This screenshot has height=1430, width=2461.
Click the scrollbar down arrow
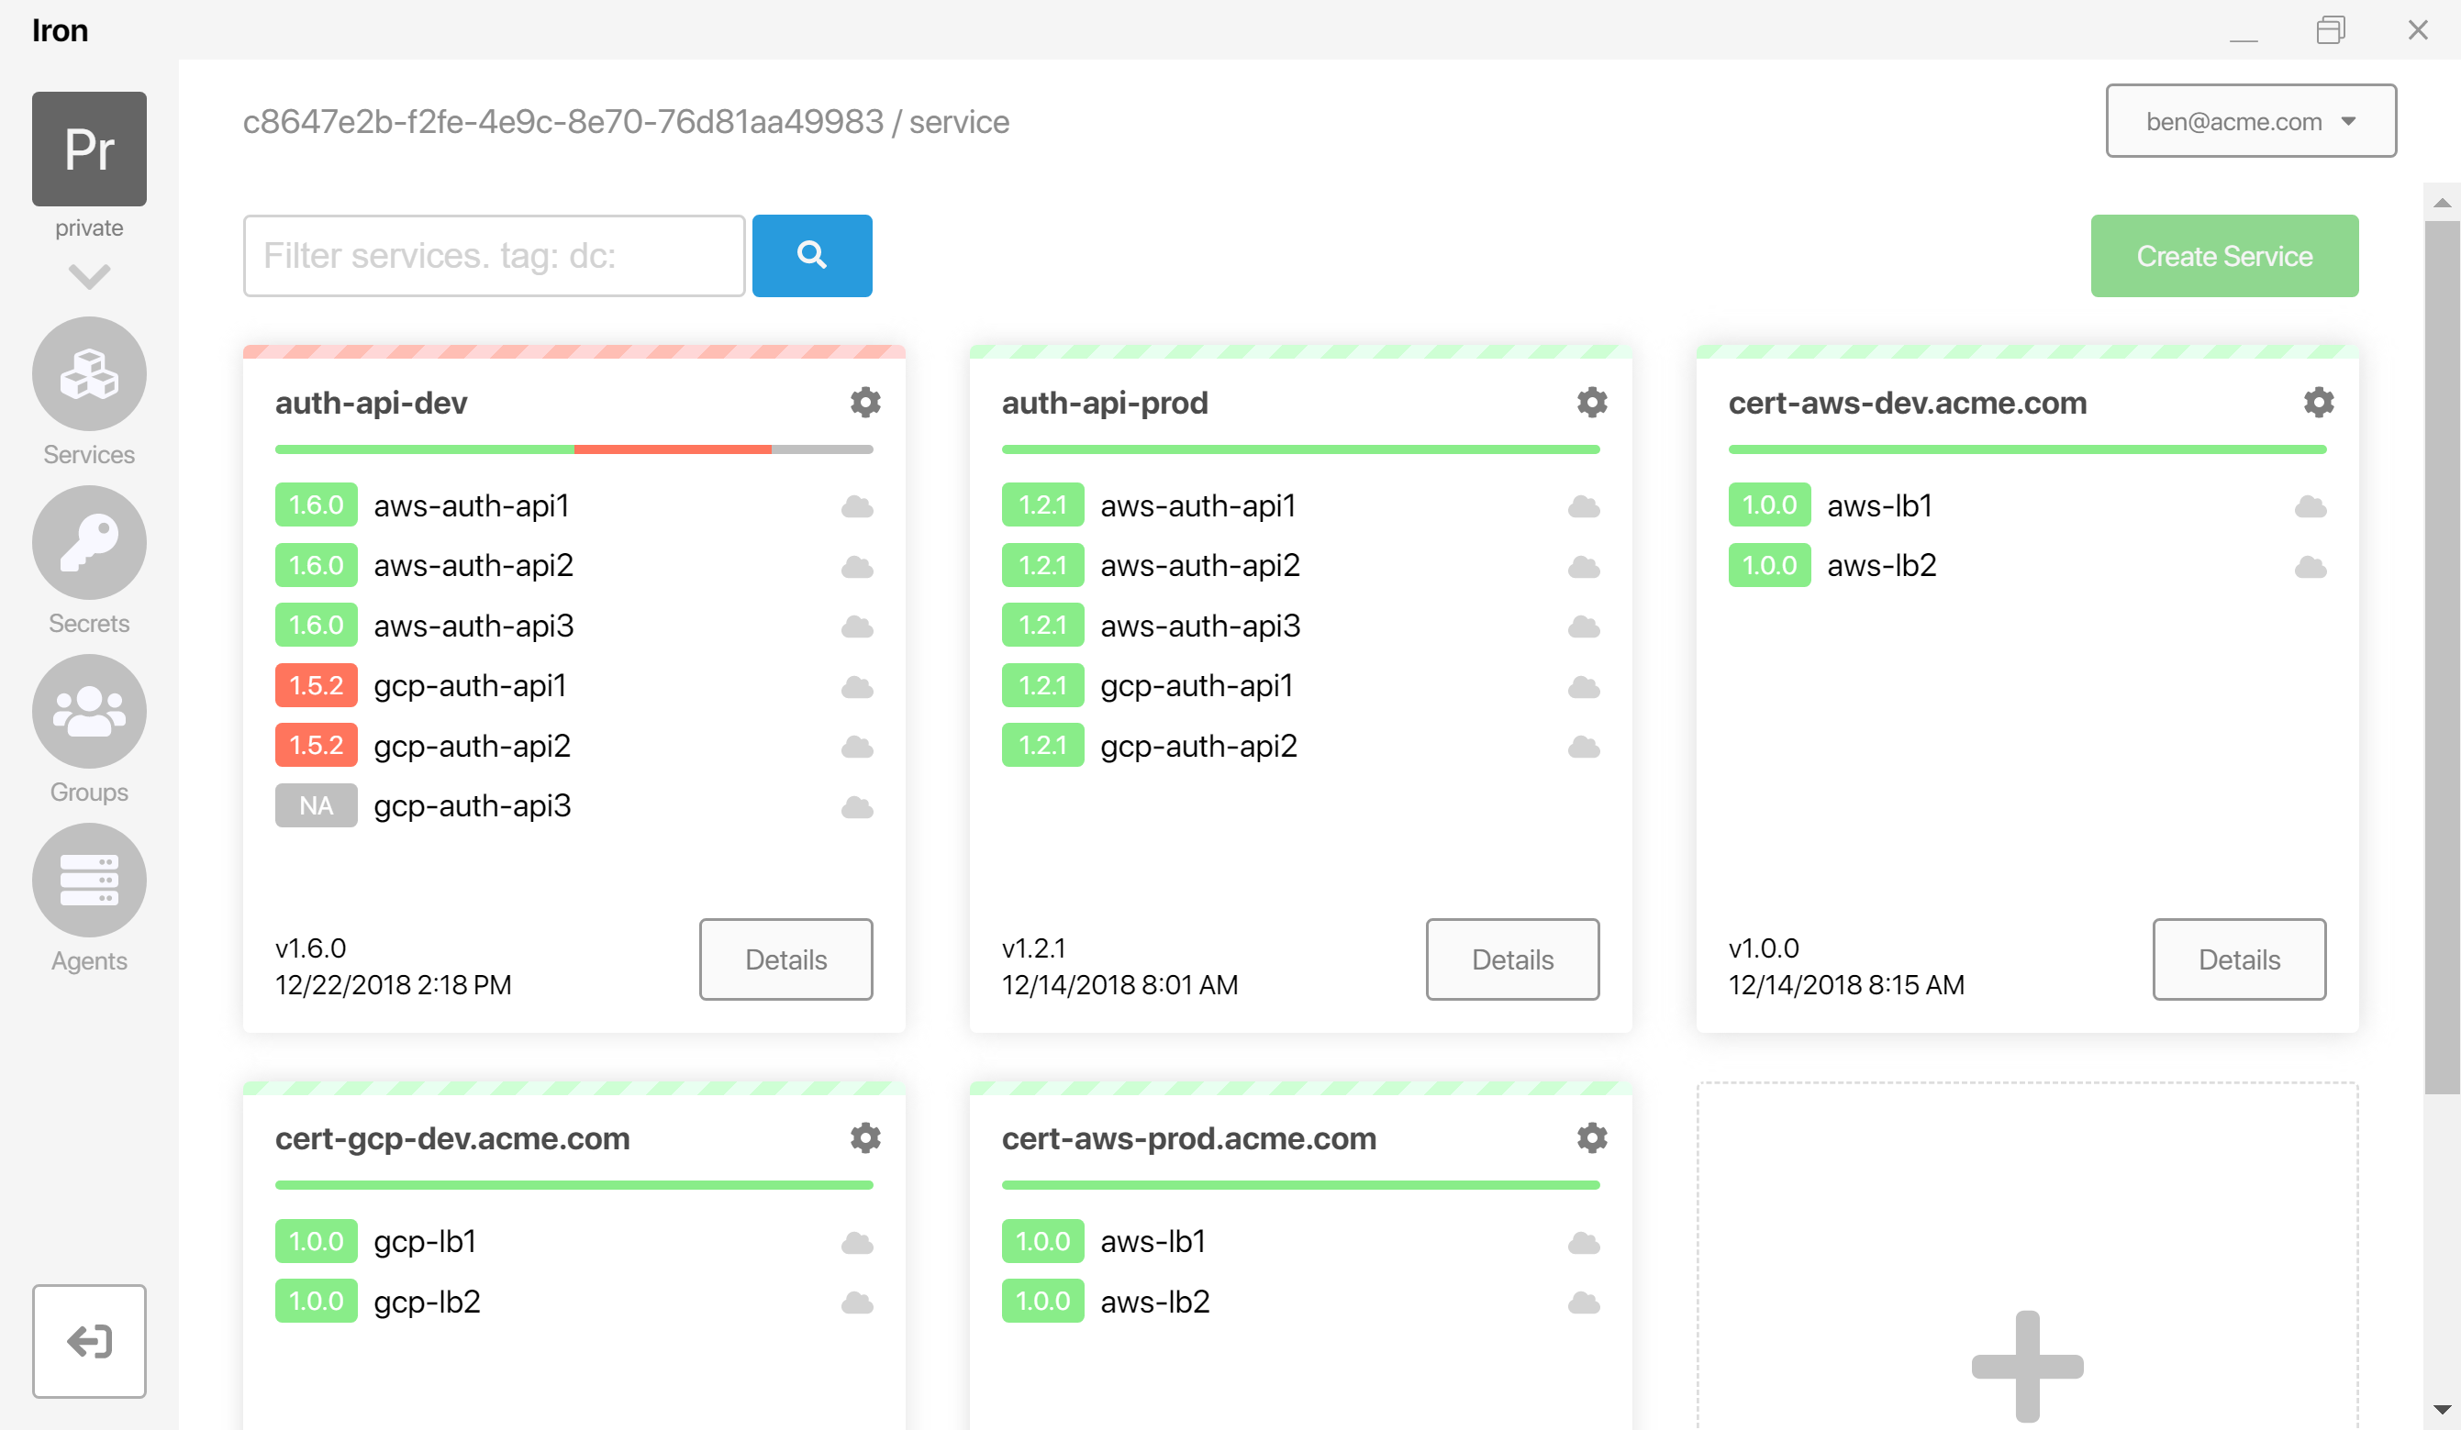coord(2442,1409)
